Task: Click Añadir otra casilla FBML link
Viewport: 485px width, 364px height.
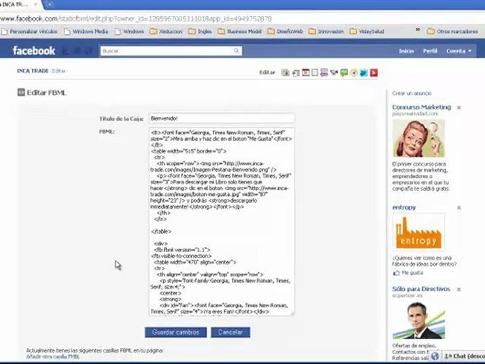Action: tap(53, 356)
